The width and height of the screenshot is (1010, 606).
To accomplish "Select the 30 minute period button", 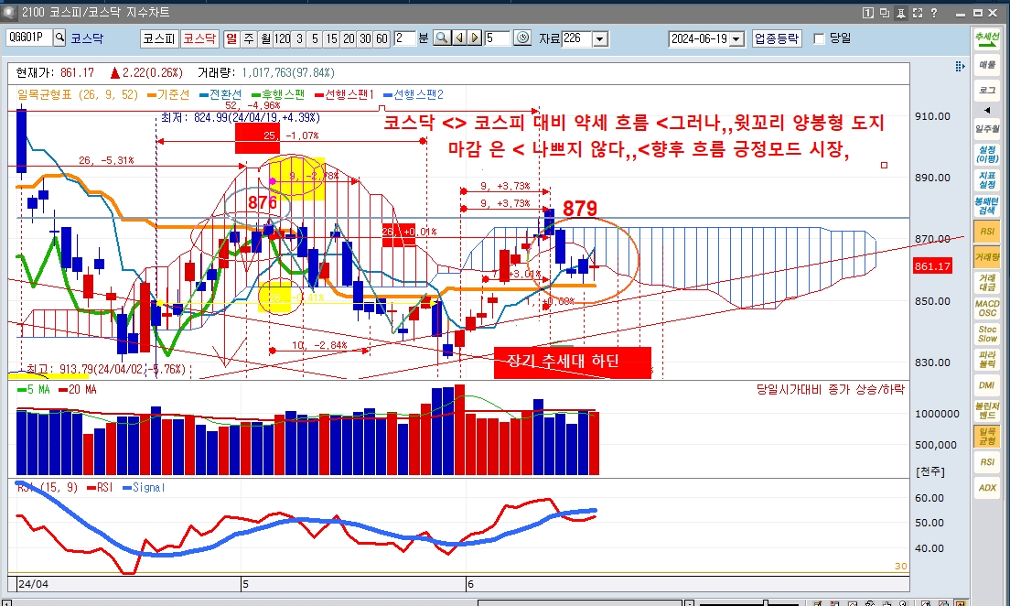I will click(x=365, y=38).
